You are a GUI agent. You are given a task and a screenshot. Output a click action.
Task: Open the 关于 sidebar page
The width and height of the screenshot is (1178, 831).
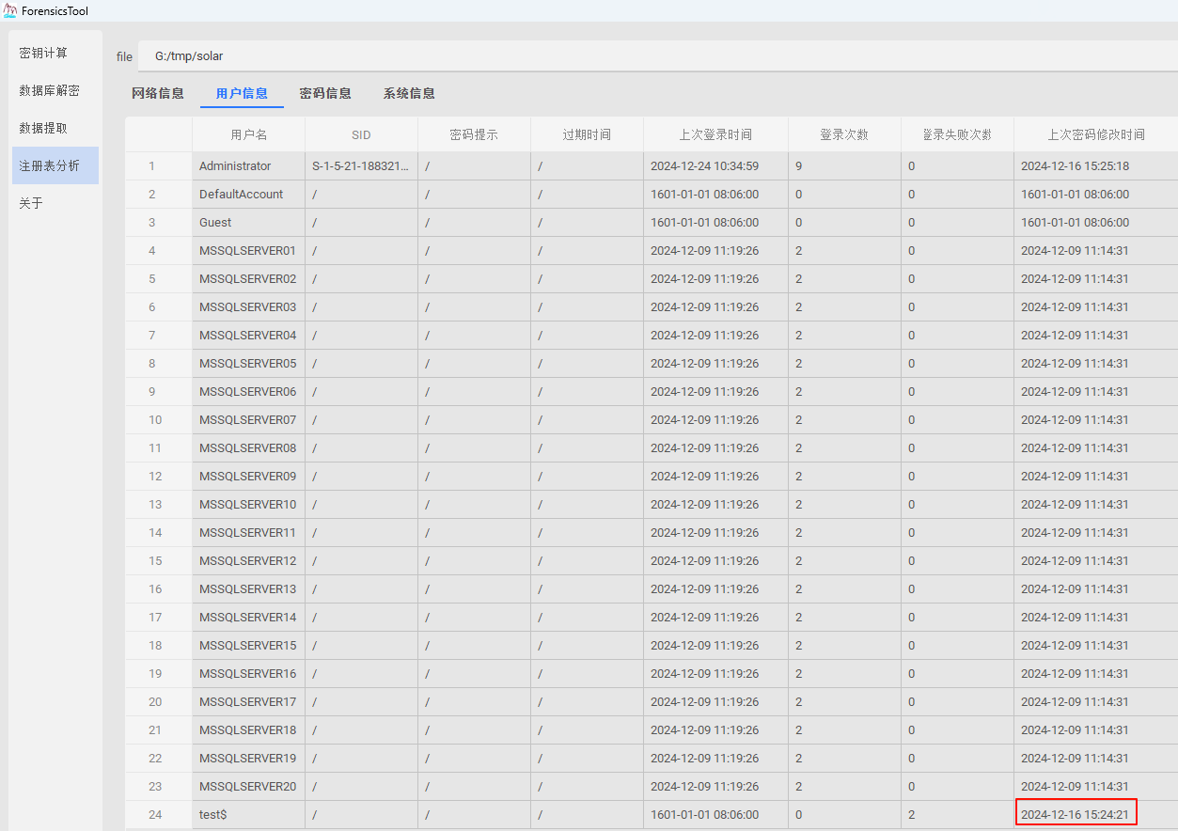click(x=55, y=203)
